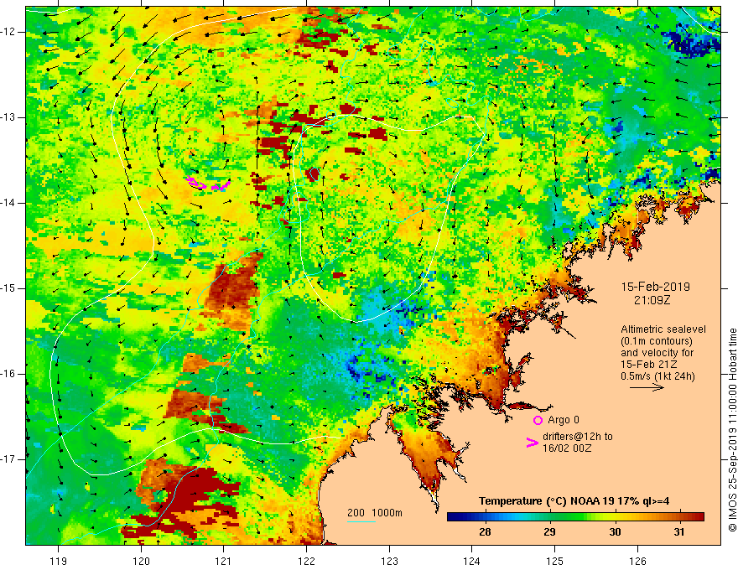Click the 29 value on color bar
Viewport: 738px width, 570px height.
[550, 532]
